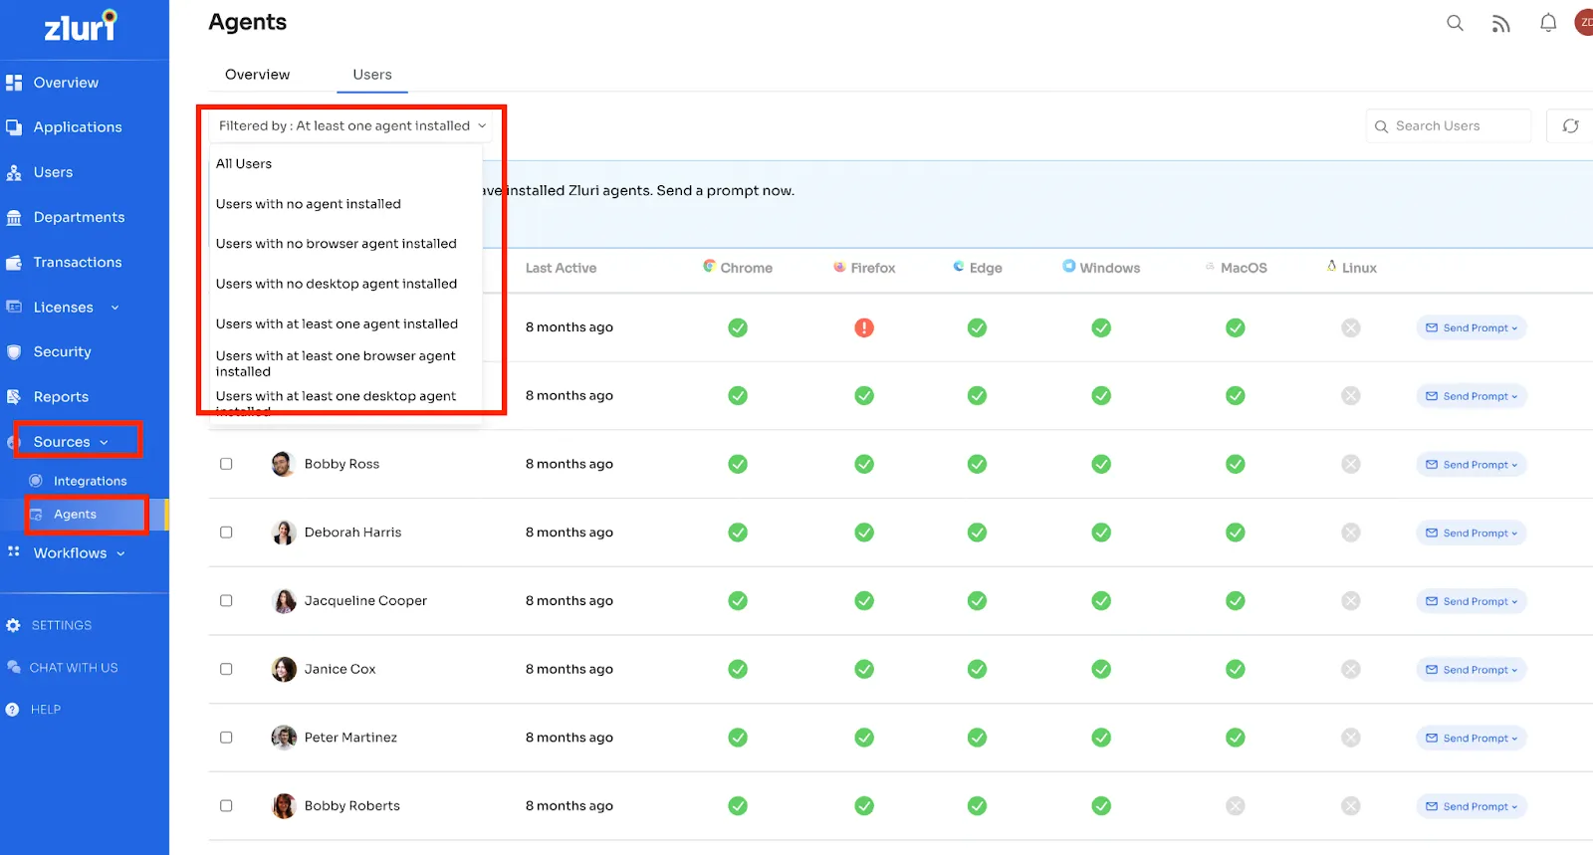
Task: Open Send Prompt for Bobby Roberts
Action: coord(1472,807)
